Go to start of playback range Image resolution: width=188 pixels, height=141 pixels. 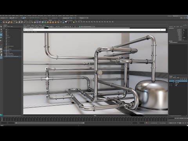click(x=175, y=118)
